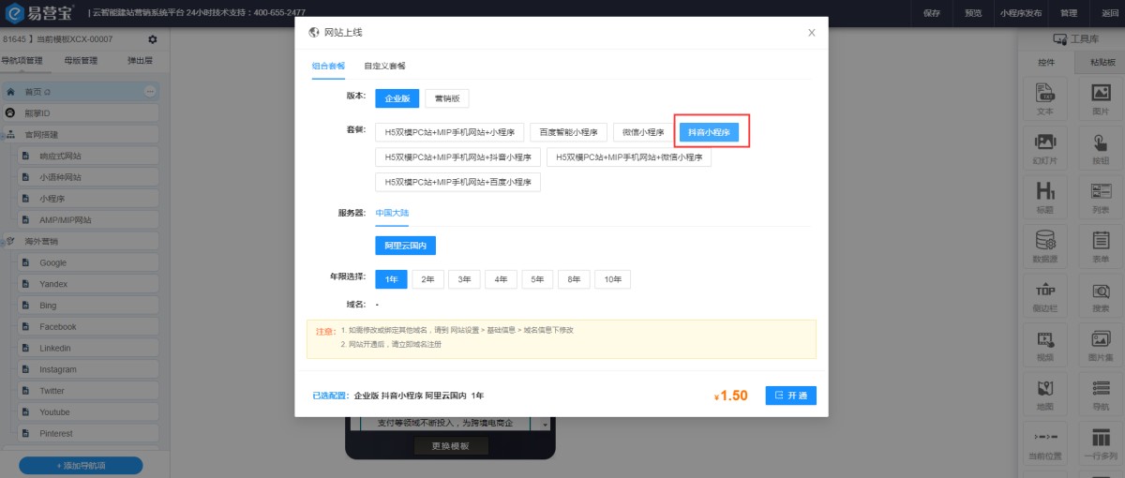
Task: Choose the 阿里云国内 server button
Action: click(405, 246)
